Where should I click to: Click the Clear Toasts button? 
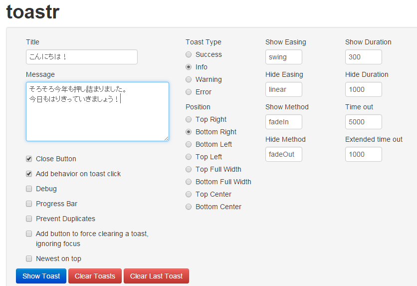tap(95, 276)
